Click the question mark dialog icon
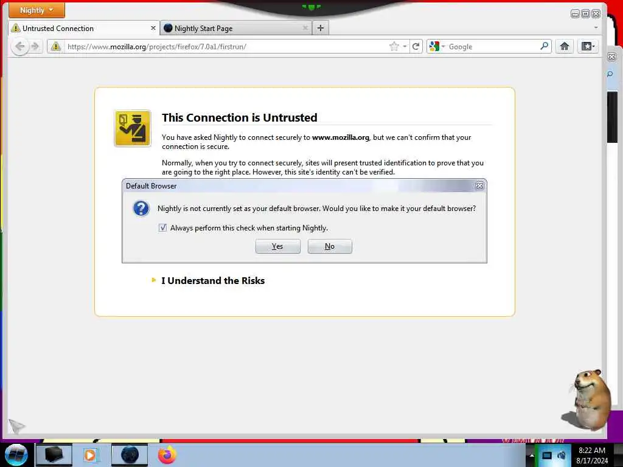 [x=141, y=208]
